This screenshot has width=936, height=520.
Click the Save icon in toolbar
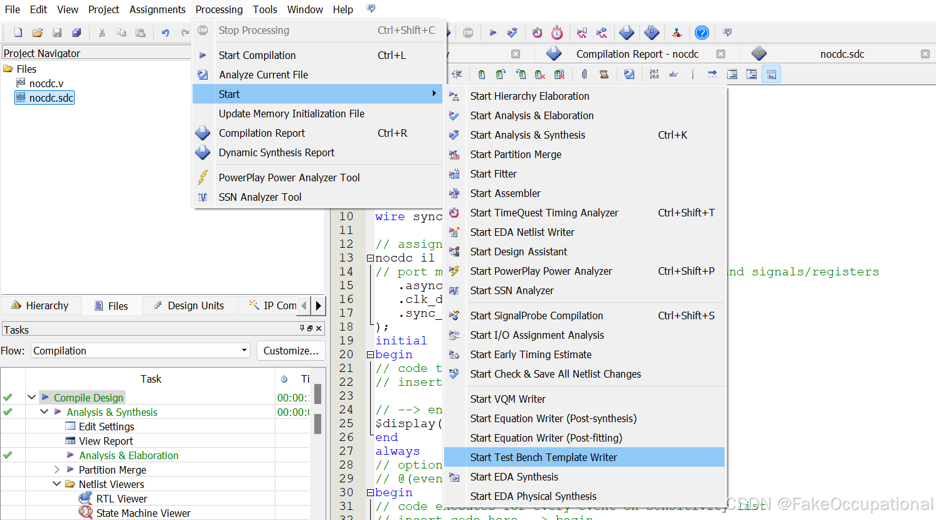click(x=57, y=33)
